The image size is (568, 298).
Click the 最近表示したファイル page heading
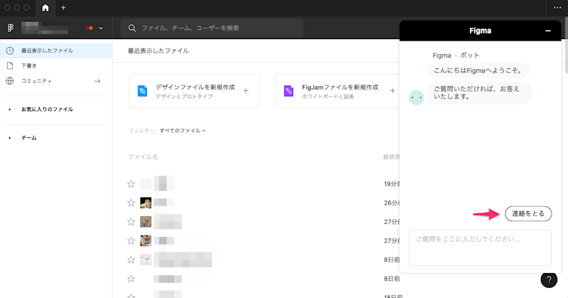pos(159,50)
